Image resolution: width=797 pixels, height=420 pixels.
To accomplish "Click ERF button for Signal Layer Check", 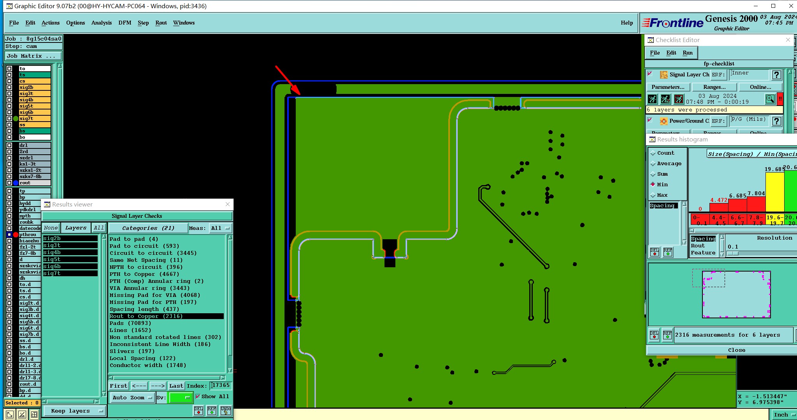I will [x=718, y=75].
